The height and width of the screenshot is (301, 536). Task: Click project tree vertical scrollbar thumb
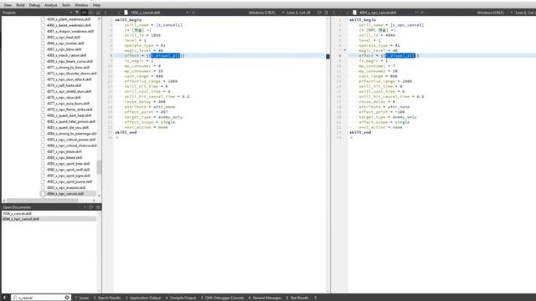coord(99,167)
